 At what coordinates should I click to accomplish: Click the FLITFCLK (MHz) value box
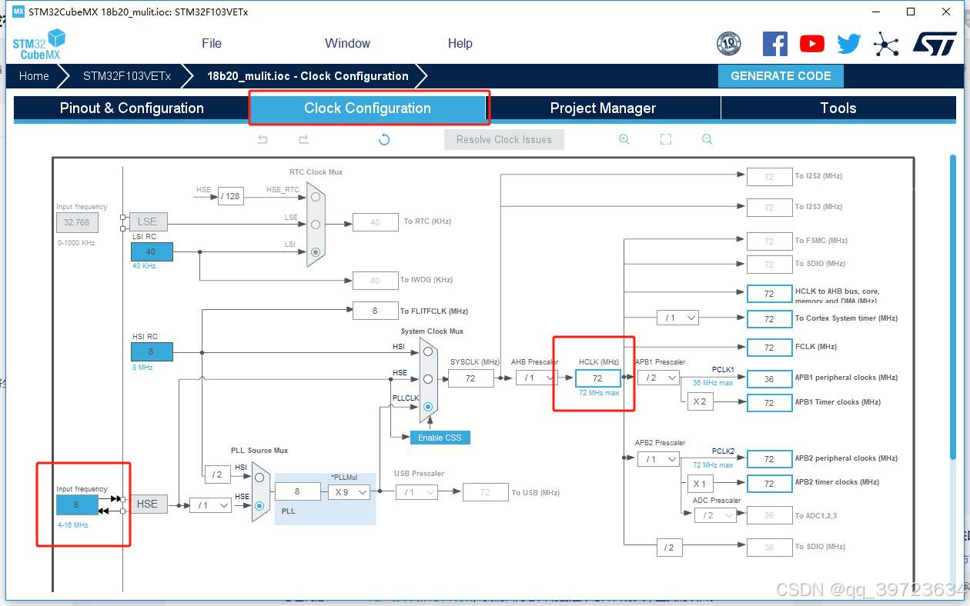(375, 311)
